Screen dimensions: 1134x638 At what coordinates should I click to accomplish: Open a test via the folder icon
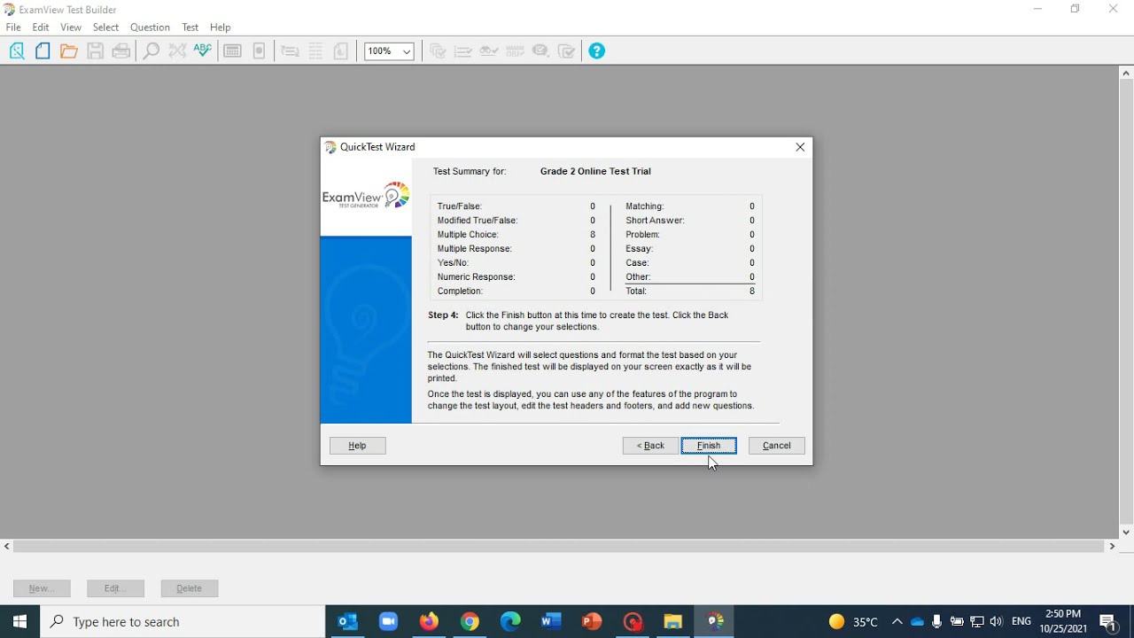(69, 51)
